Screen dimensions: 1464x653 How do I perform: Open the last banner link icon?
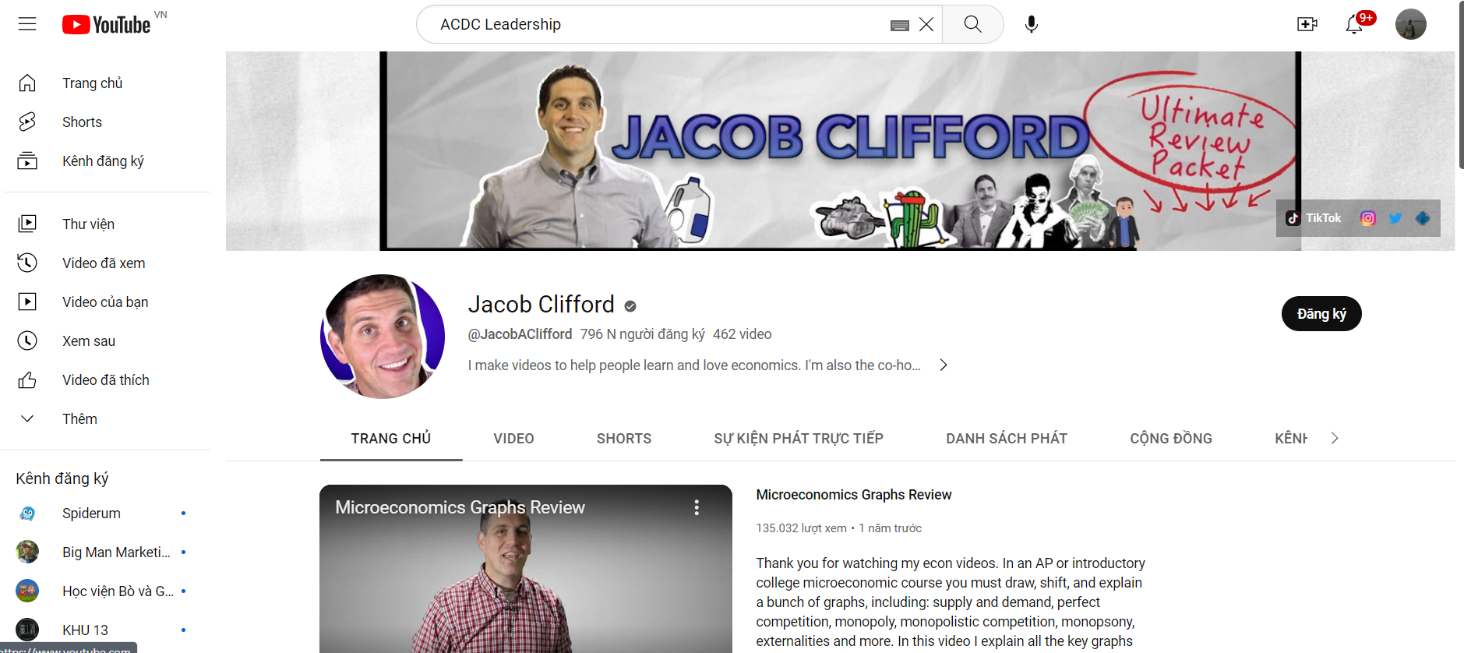pyautogui.click(x=1422, y=218)
